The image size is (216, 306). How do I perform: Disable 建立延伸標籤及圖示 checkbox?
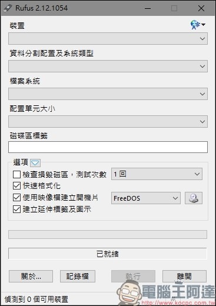pos(16,209)
